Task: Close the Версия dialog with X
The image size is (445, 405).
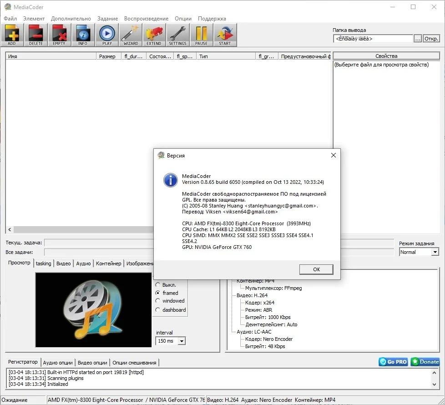Action: pyautogui.click(x=334, y=155)
